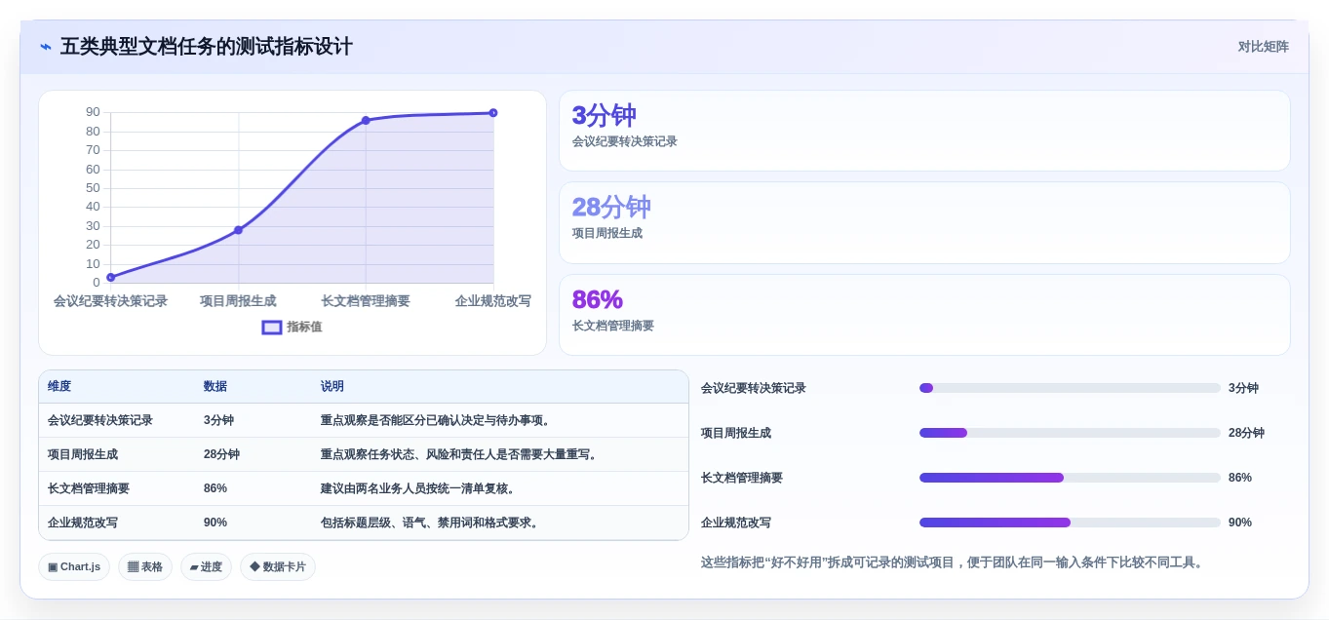Click the 维度 column header

[59, 387]
